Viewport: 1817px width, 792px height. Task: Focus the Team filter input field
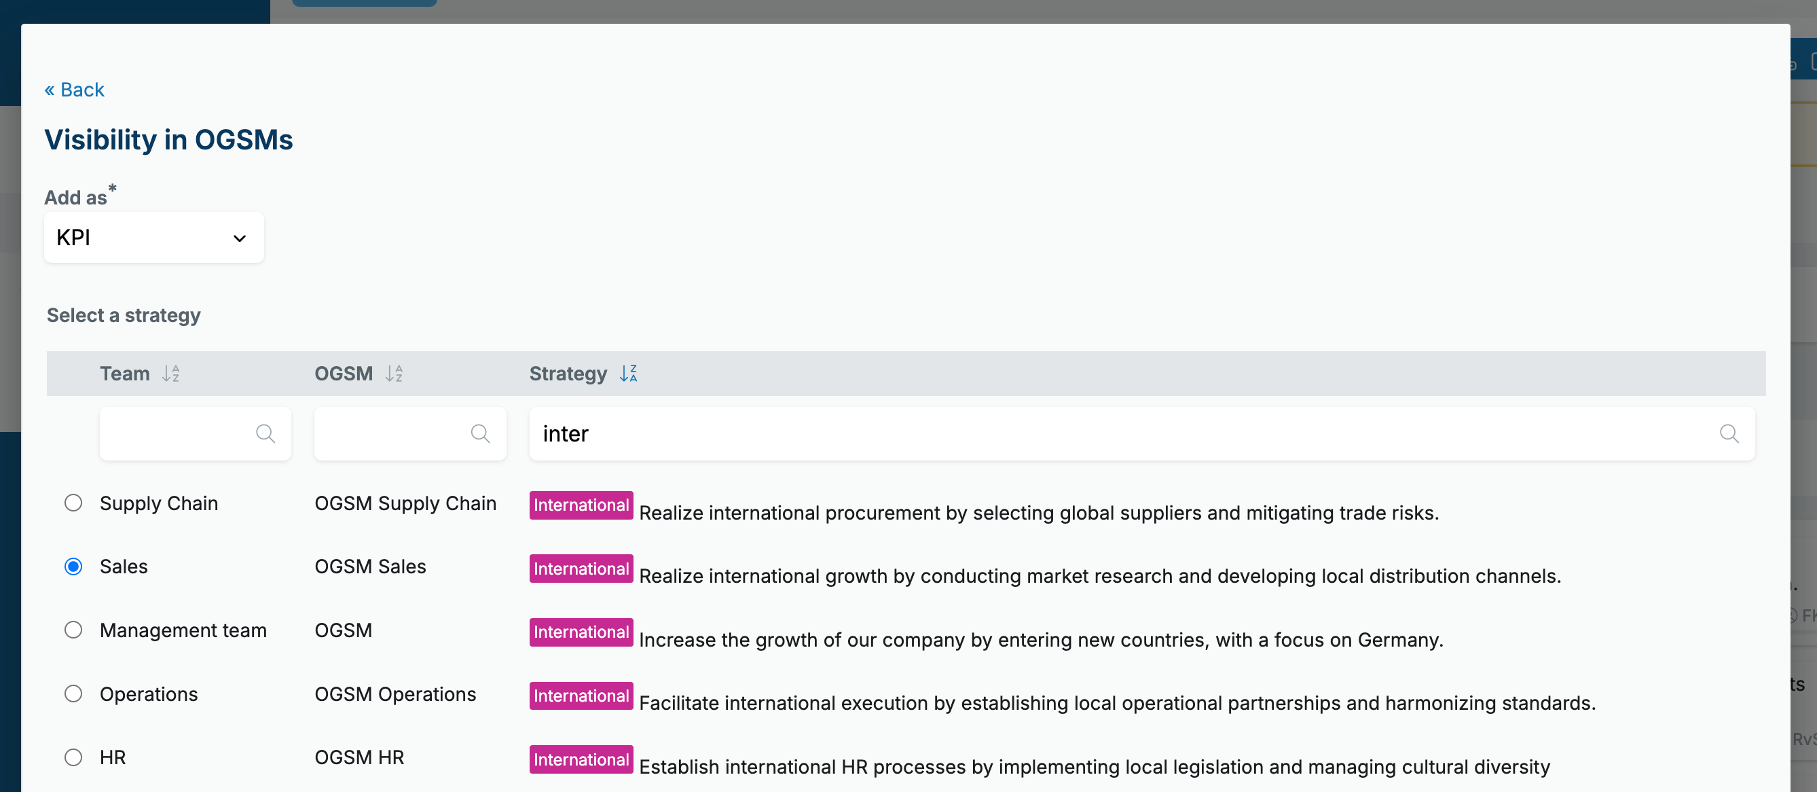196,433
